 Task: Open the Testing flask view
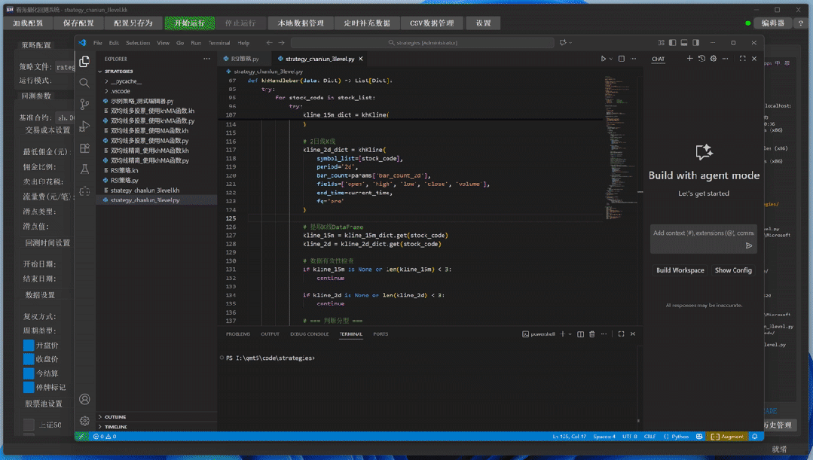pyautogui.click(x=84, y=169)
